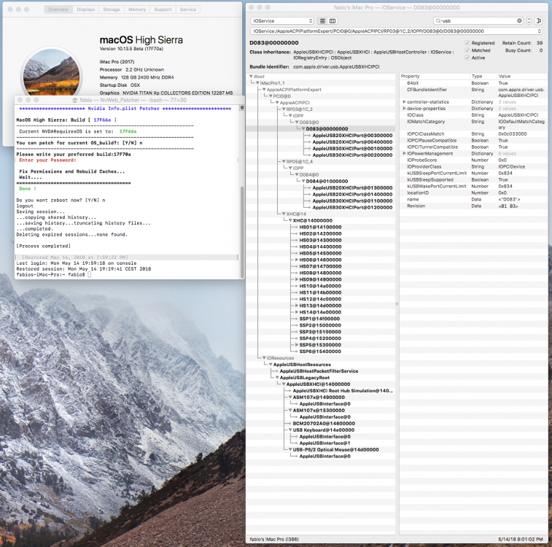
Task: Expand the device-properties dictionary
Action: 404,109
